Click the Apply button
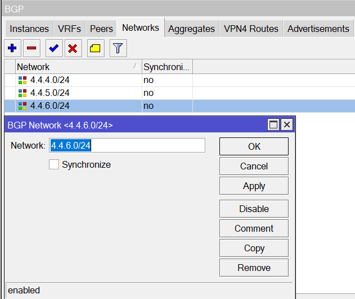Viewport: 355px width, 299px height. tap(254, 186)
